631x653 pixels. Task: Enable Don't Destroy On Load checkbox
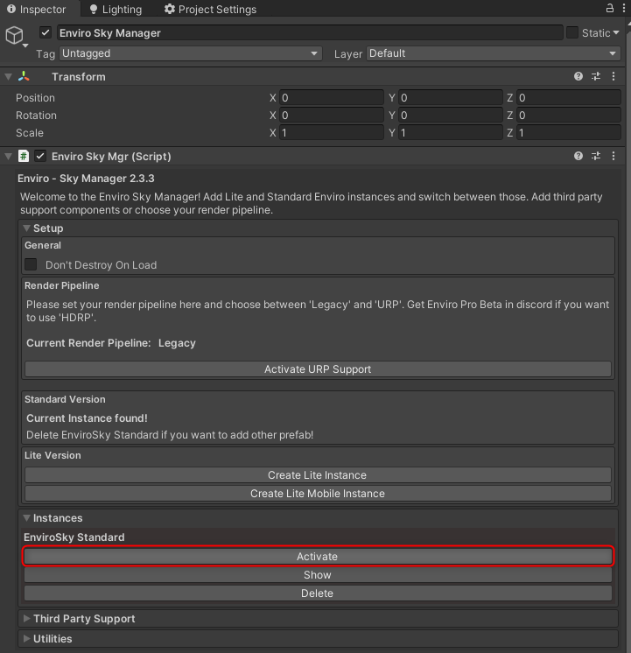[x=32, y=264]
